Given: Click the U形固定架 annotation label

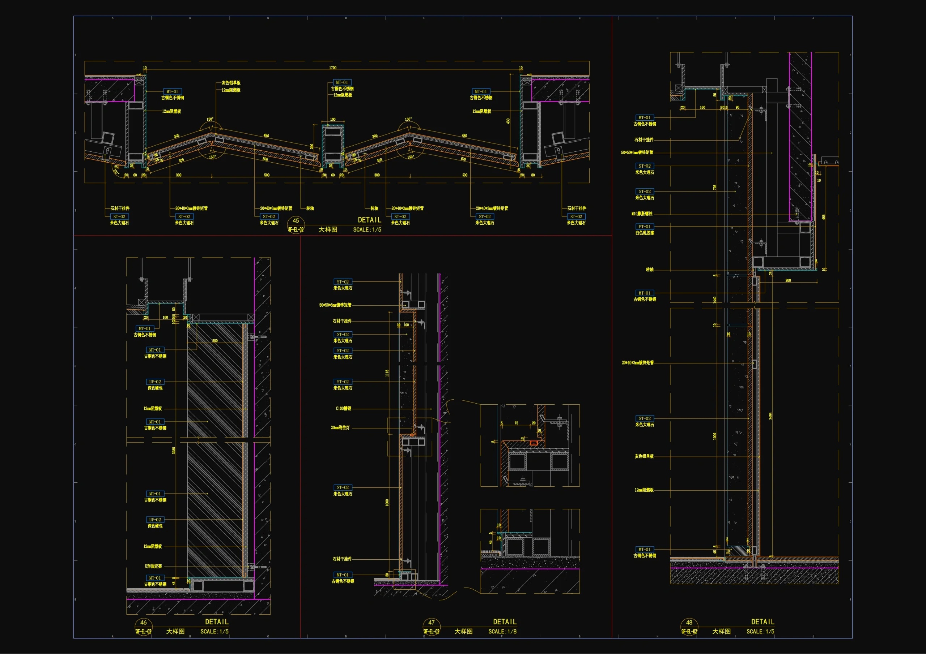Looking at the screenshot, I should [x=153, y=566].
